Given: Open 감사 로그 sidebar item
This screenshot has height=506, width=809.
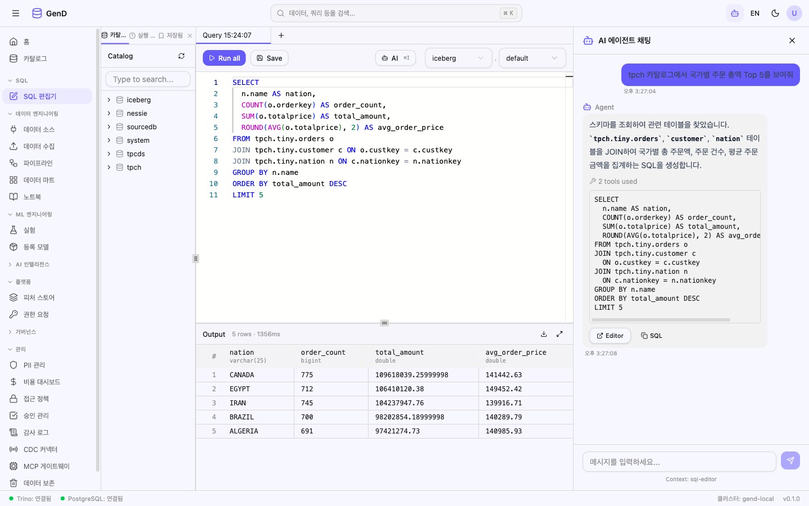Looking at the screenshot, I should click(x=47, y=432).
